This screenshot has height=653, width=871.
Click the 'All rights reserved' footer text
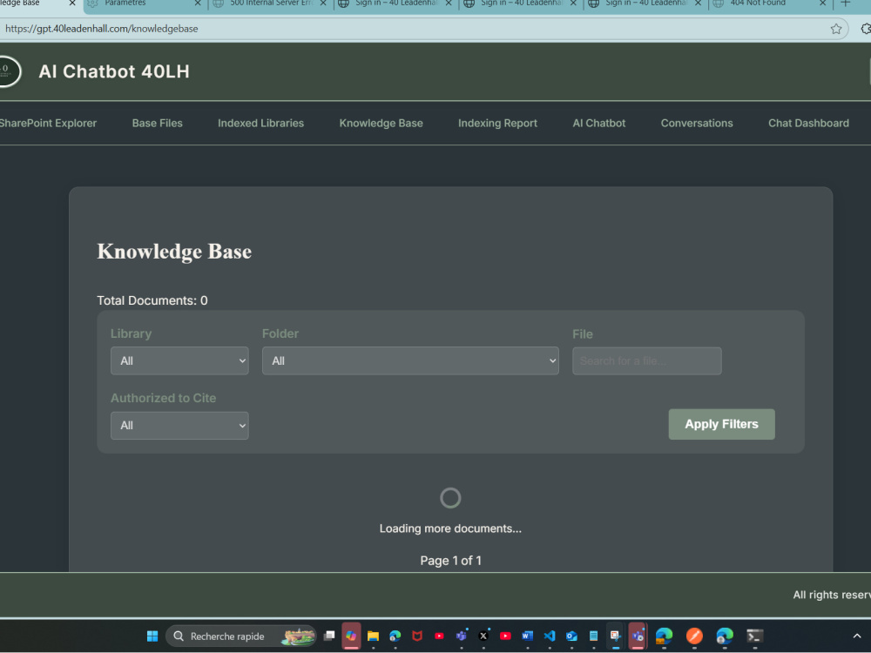tap(832, 595)
